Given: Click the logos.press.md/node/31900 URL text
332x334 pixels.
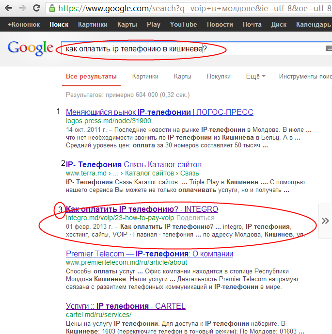Looking at the screenshot, I should tap(109, 121).
